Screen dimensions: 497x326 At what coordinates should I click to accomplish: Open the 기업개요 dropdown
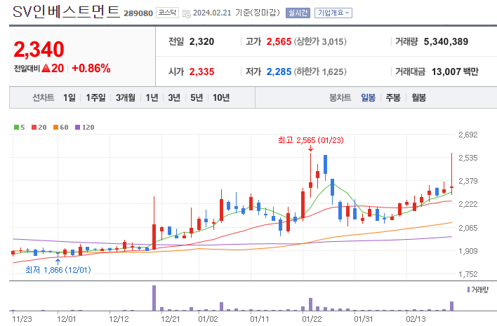point(333,13)
